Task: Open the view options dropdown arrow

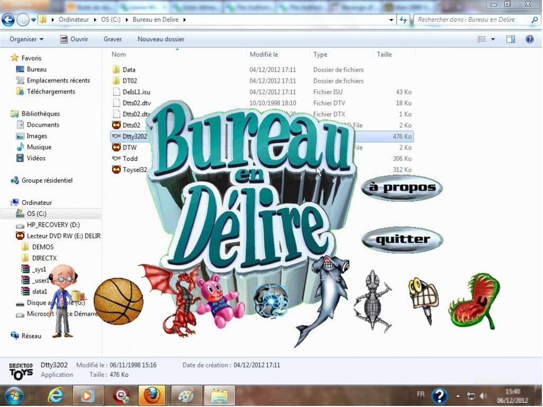Action: click(x=493, y=39)
